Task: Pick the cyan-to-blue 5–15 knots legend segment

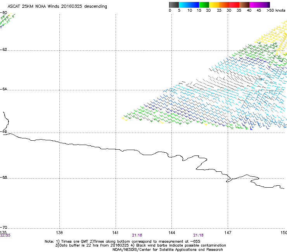Action: coord(189,5)
